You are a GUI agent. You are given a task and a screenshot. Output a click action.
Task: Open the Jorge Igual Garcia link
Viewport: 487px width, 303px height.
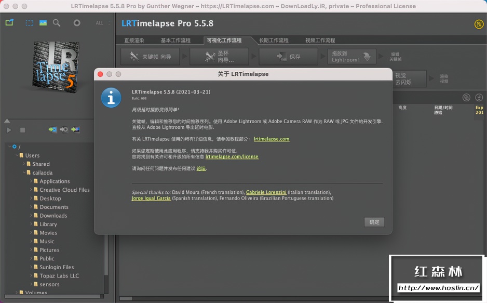click(151, 198)
